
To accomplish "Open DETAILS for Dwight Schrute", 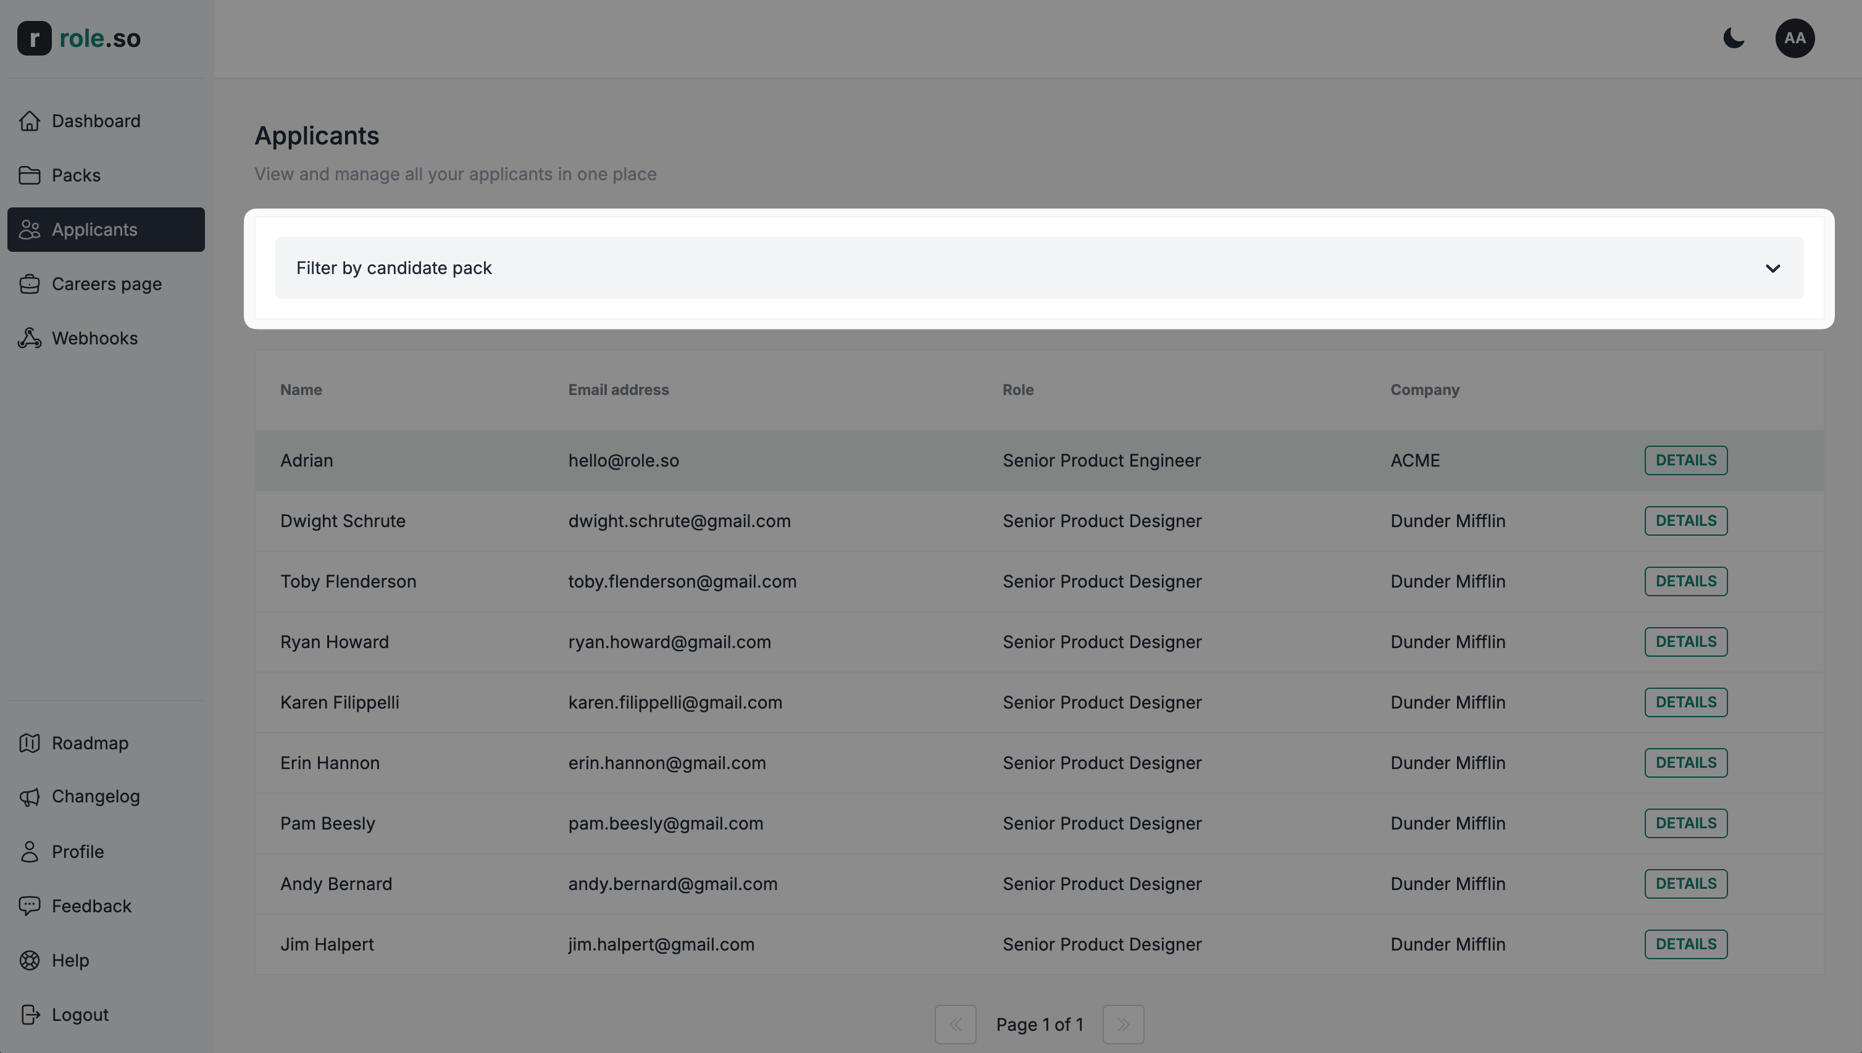I will pos(1685,520).
